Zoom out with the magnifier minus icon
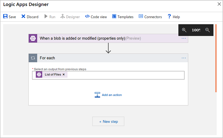 point(207,30)
